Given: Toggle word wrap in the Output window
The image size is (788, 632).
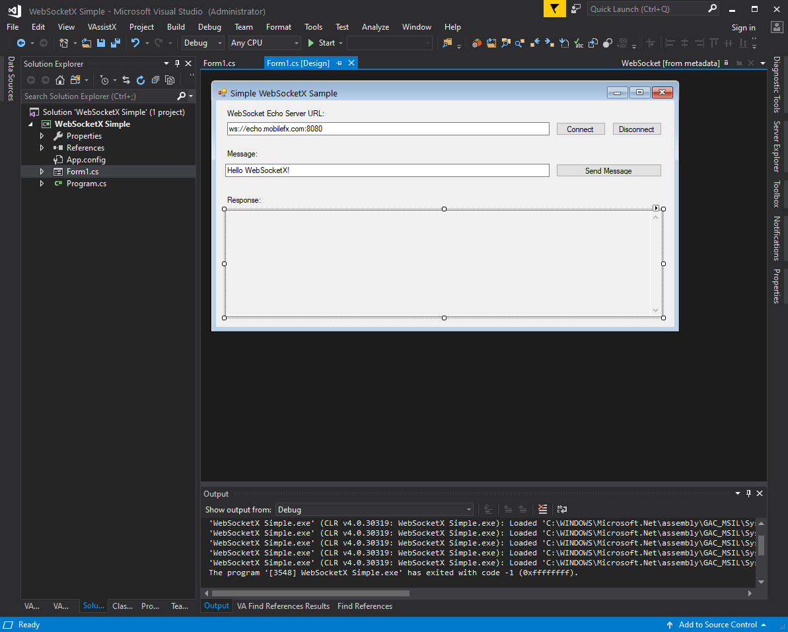Looking at the screenshot, I should click(x=562, y=509).
